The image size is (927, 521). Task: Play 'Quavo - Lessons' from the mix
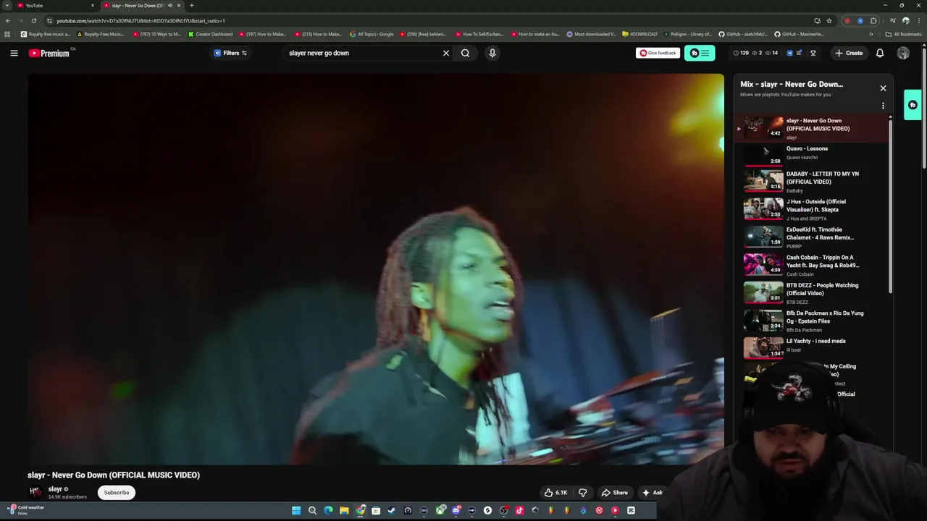[811, 154]
